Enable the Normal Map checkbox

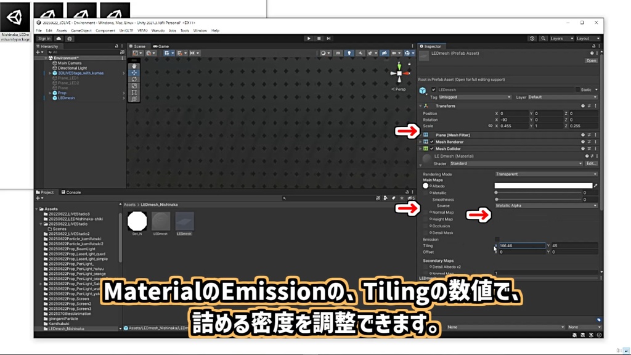pos(425,212)
